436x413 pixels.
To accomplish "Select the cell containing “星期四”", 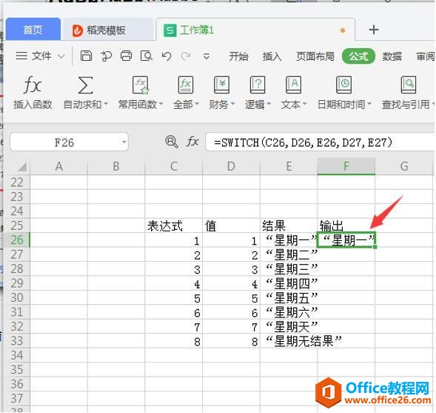I will click(289, 283).
